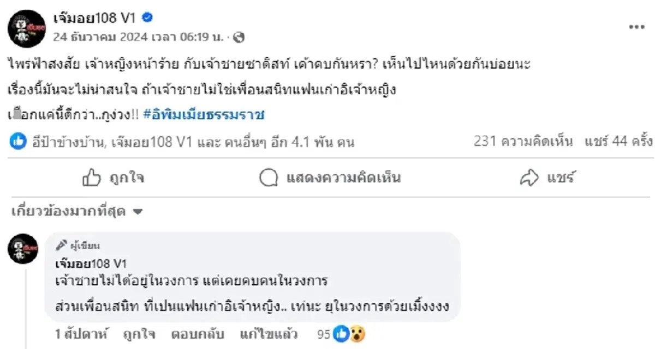
Task: Open the 231 ความคิดเห็น comments count
Action: (x=523, y=142)
